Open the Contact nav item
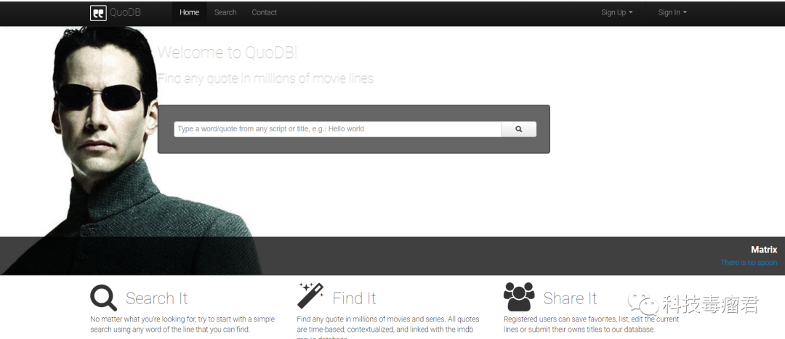 [265, 12]
